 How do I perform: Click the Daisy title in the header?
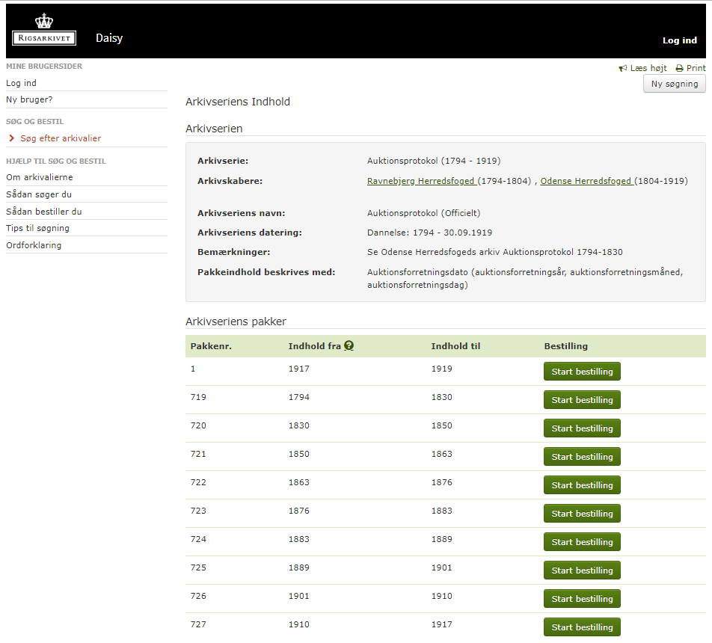(109, 38)
